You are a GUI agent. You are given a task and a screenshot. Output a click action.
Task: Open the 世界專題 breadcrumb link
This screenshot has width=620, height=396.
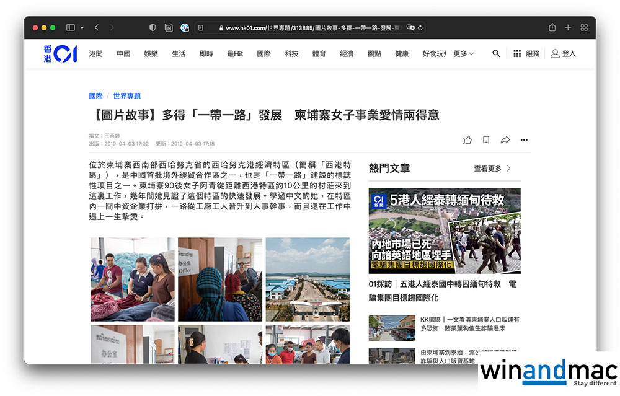(x=126, y=96)
